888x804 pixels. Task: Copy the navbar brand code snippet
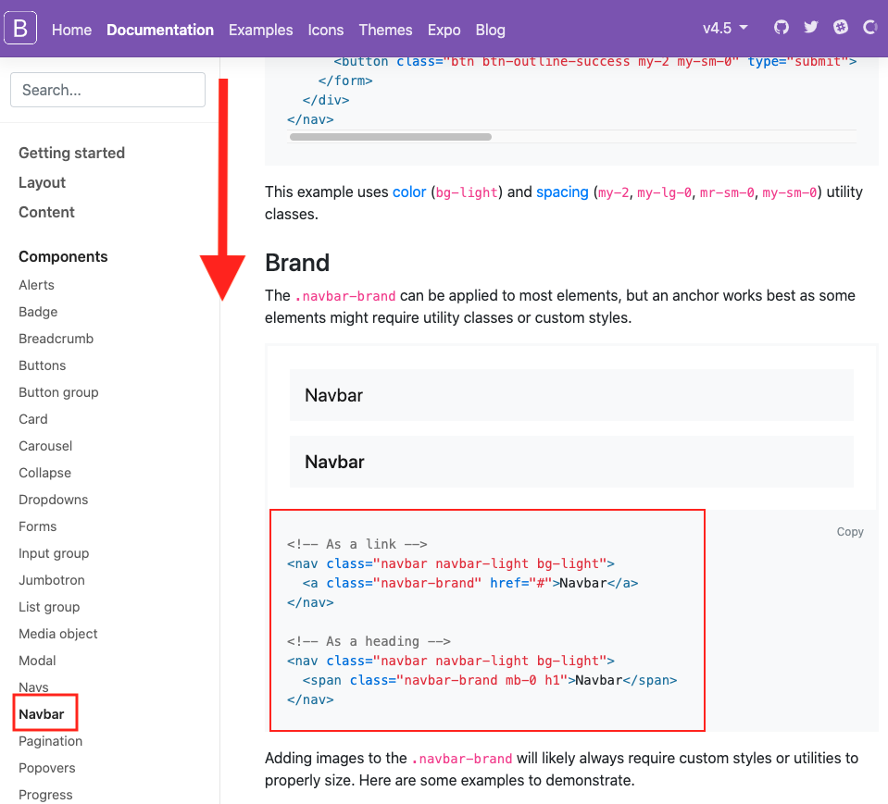pos(849,532)
